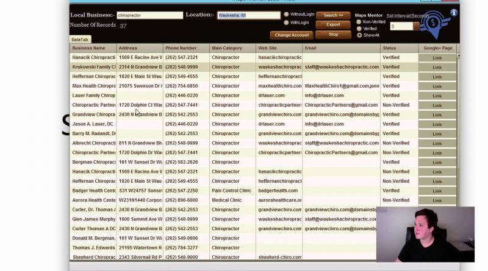Choose the Non-Verified filter option

tap(359, 21)
